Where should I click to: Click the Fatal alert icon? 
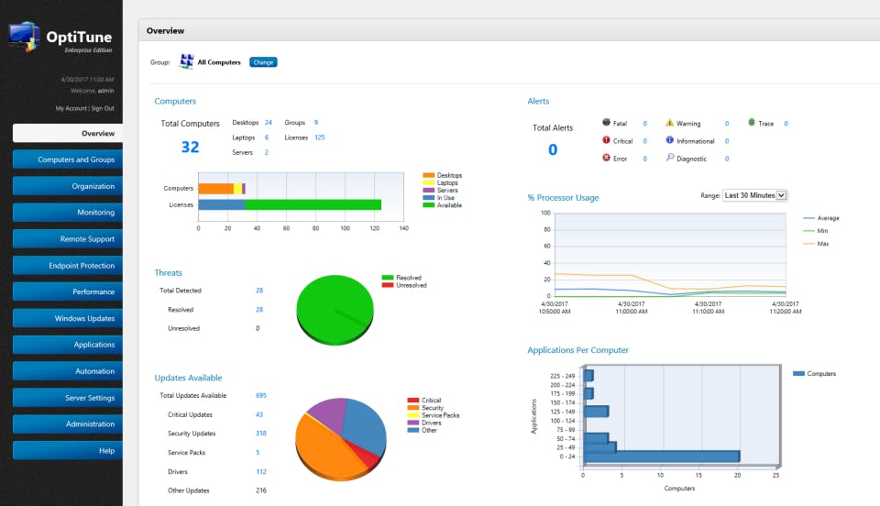pyautogui.click(x=606, y=122)
